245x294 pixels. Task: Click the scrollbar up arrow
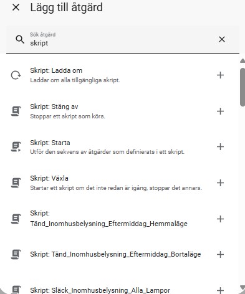click(243, 61)
